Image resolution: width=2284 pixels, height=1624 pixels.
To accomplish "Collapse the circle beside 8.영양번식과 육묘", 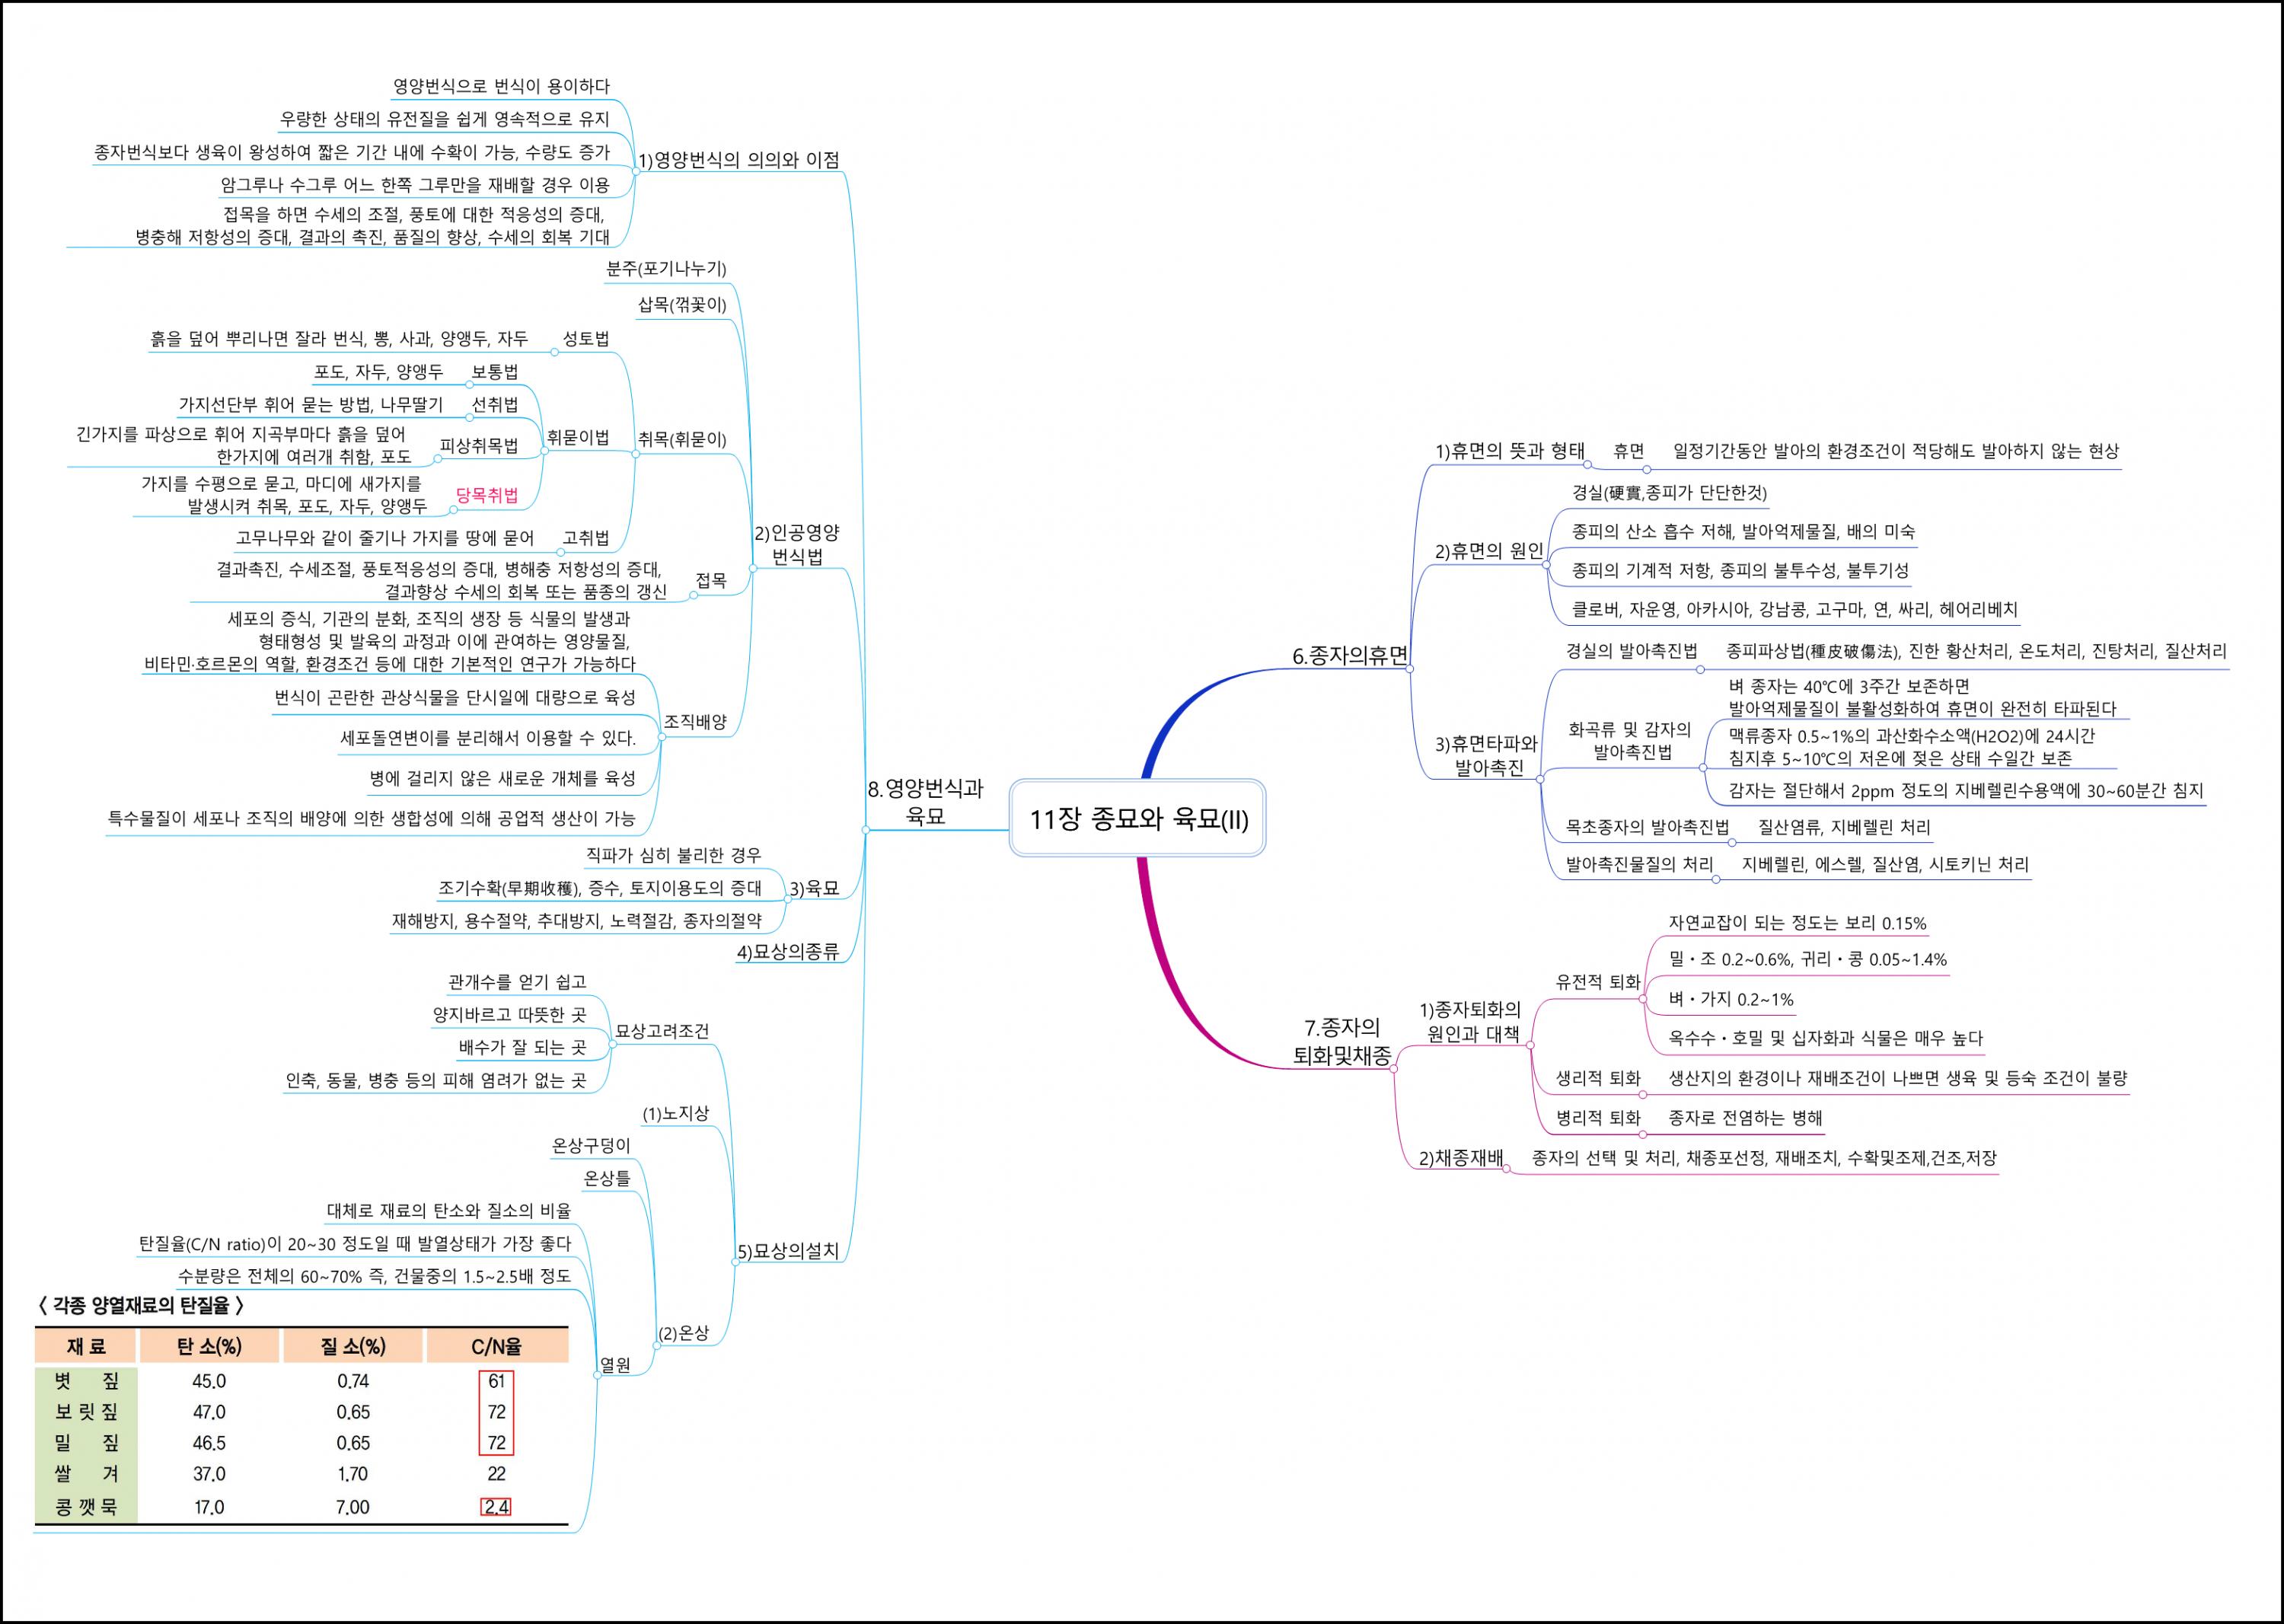I will (x=865, y=830).
